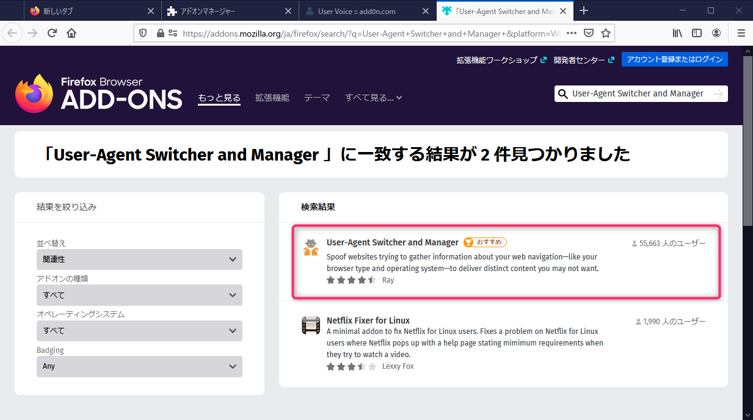Bookmark this page with the star icon
753x420 pixels.
(x=605, y=33)
